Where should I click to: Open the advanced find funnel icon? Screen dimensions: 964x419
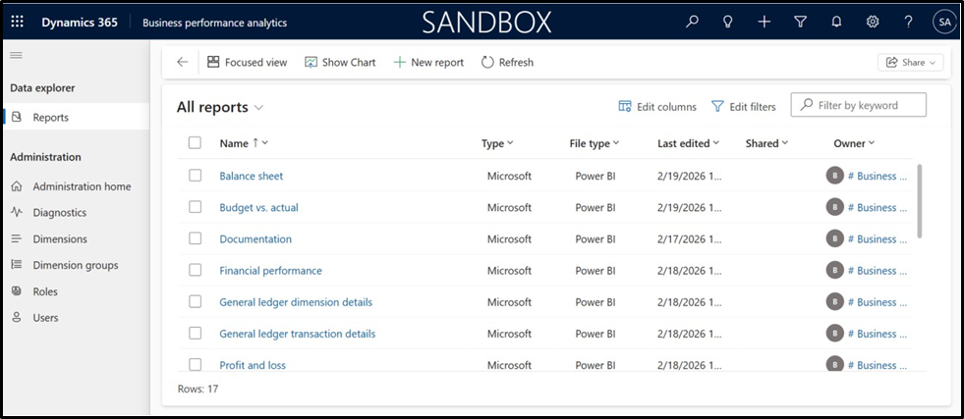800,23
